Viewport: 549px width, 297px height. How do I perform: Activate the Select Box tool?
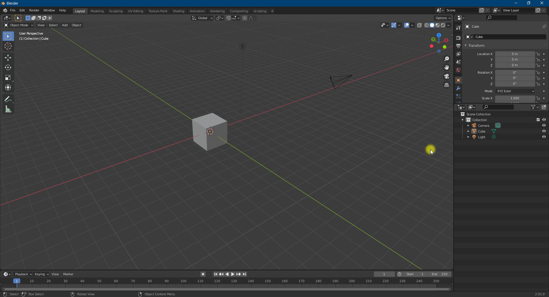point(8,36)
